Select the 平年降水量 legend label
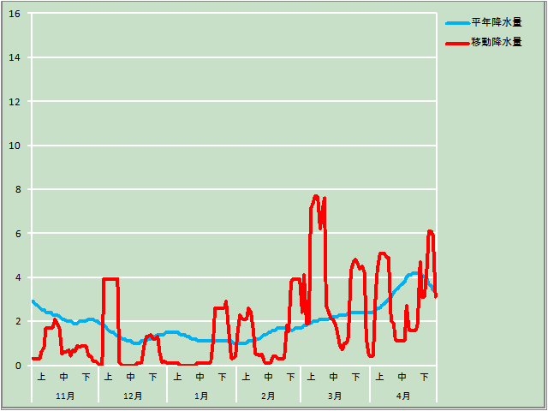The width and height of the screenshot is (548, 411). pyautogui.click(x=497, y=23)
